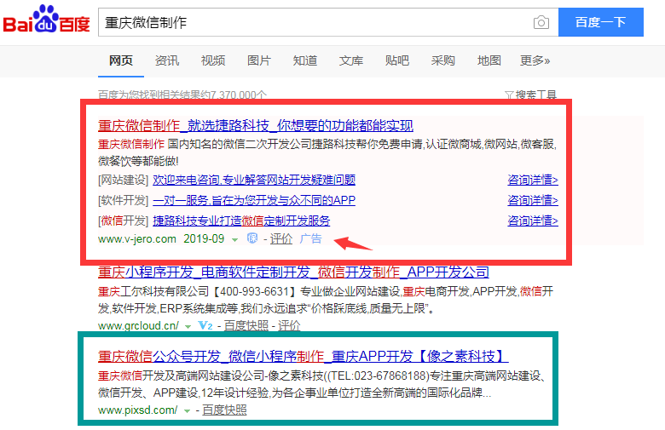Screen dimensions: 665x430
Task: Open link 捷路科技专业打造微信定制开发服务
Action: (x=241, y=221)
